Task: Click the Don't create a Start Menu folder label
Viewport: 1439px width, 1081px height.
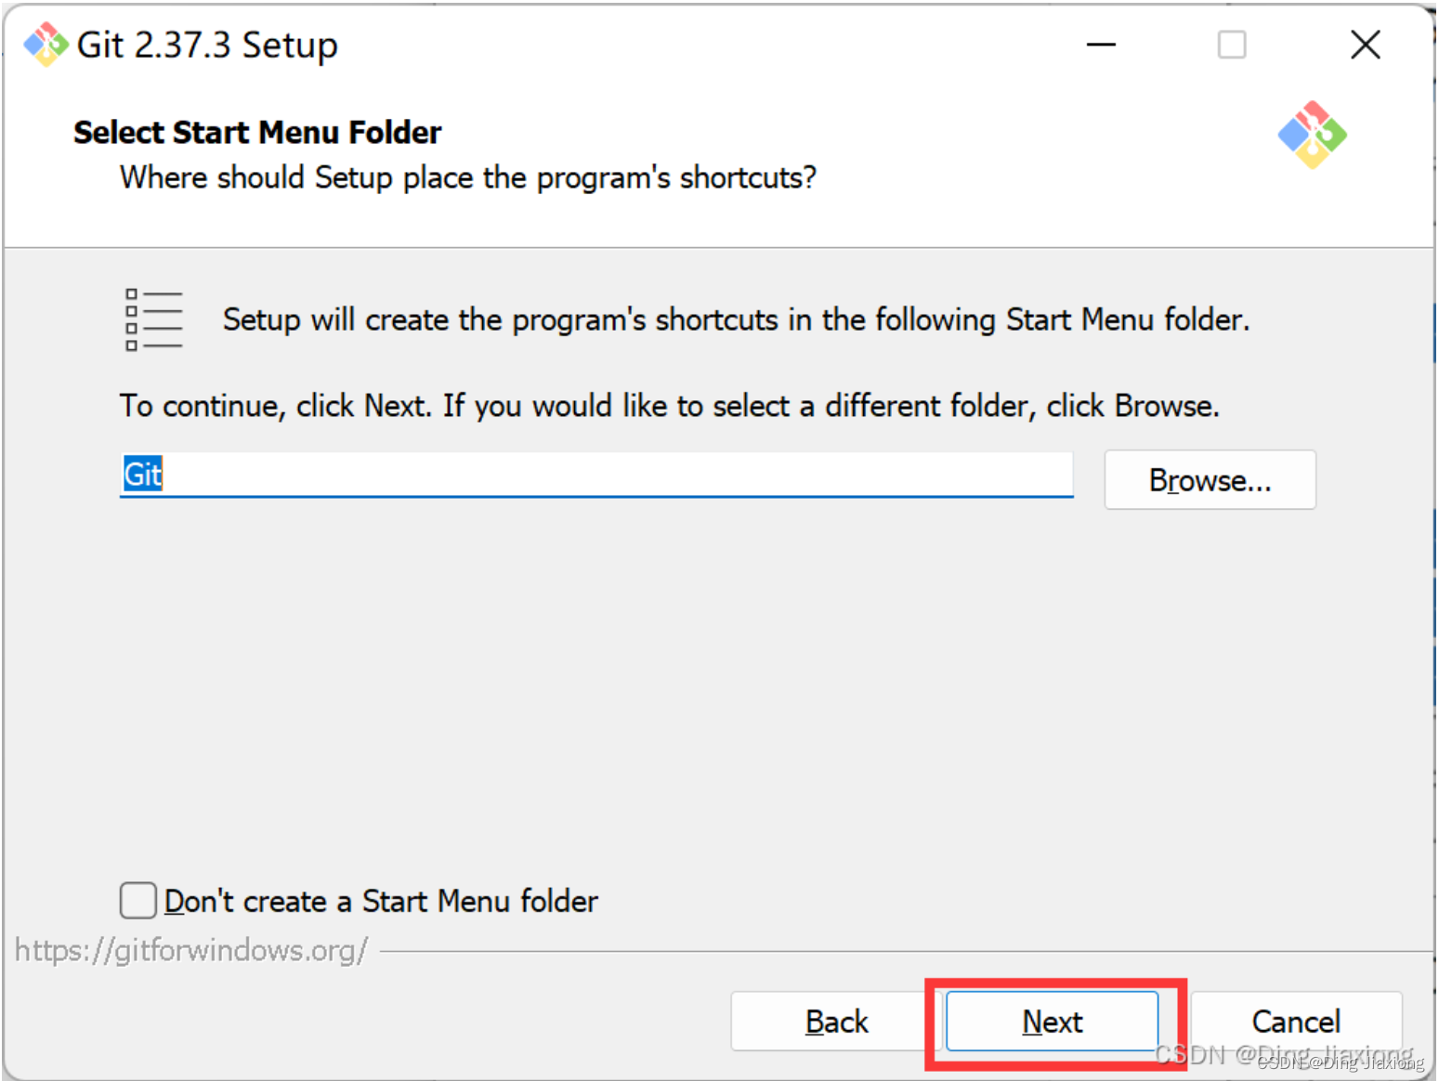Action: (381, 901)
